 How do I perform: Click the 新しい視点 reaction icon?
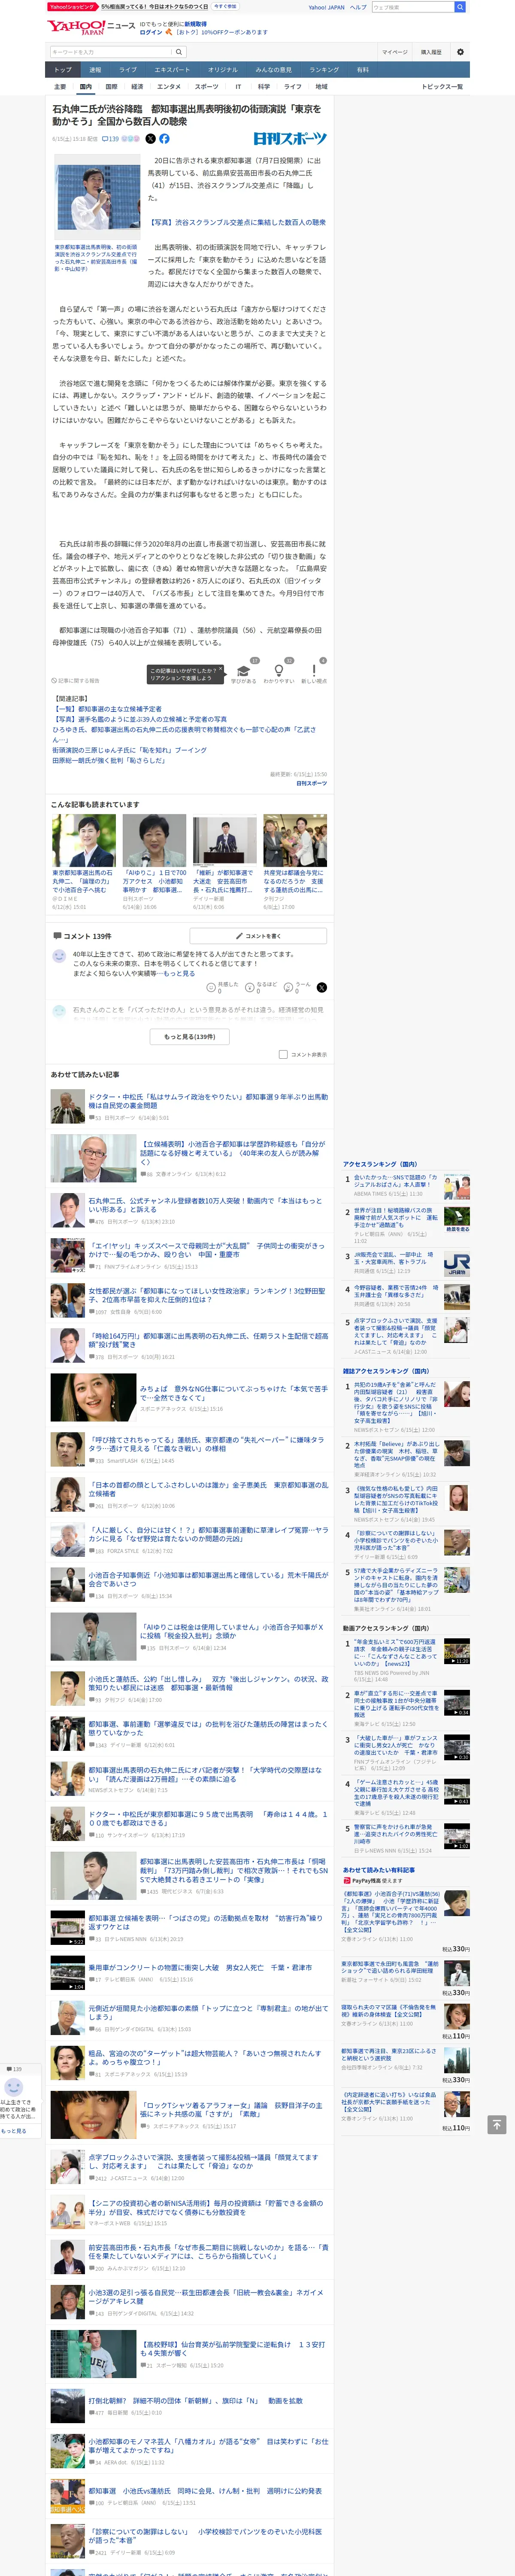click(x=314, y=671)
